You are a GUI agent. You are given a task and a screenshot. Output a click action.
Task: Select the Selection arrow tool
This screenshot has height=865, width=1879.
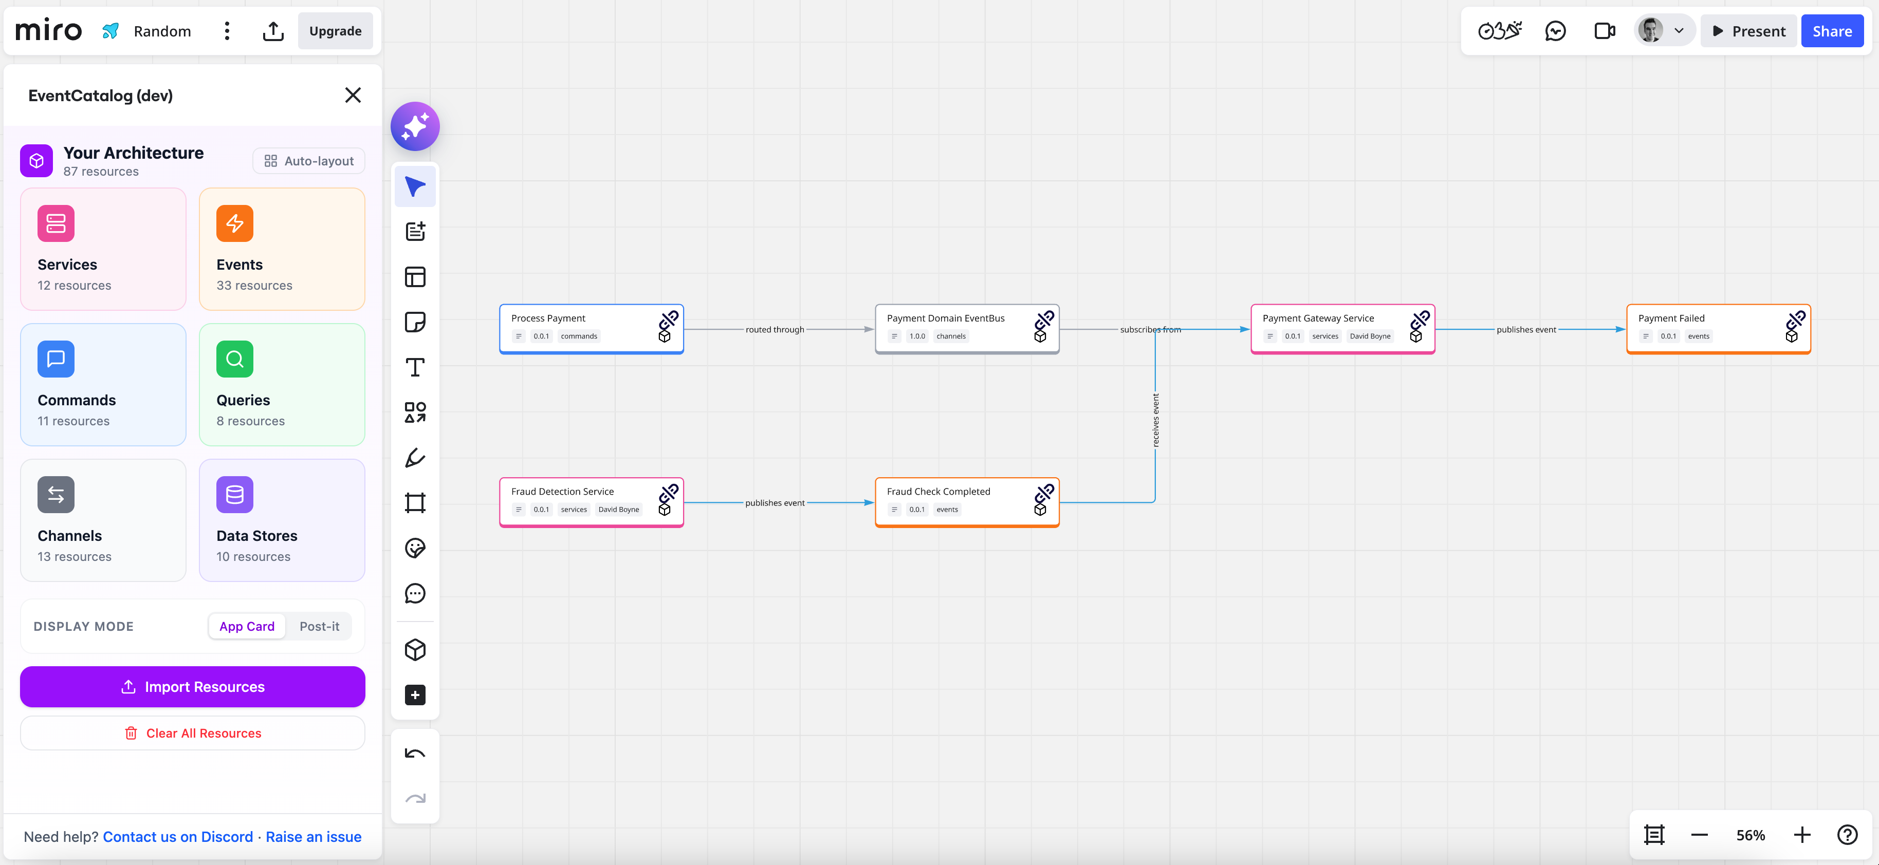click(x=414, y=186)
